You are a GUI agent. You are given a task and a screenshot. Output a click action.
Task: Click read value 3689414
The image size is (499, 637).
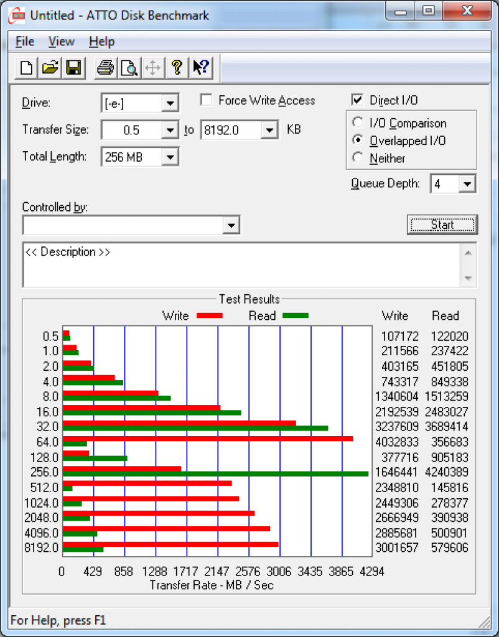(x=447, y=427)
